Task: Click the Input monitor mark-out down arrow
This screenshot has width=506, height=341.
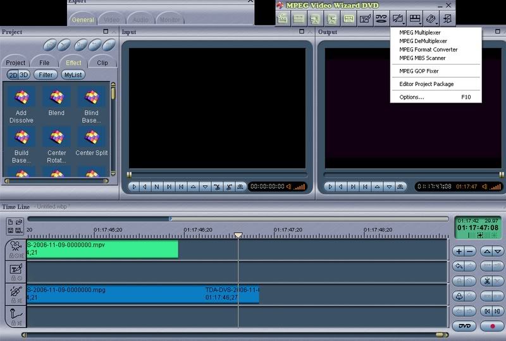Action: tap(205, 187)
